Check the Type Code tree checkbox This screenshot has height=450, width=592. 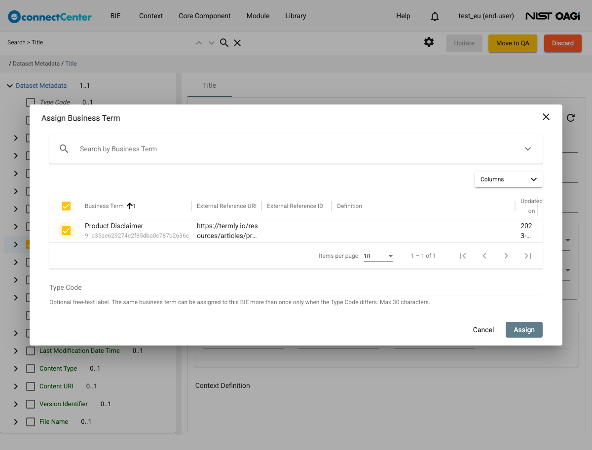click(31, 103)
